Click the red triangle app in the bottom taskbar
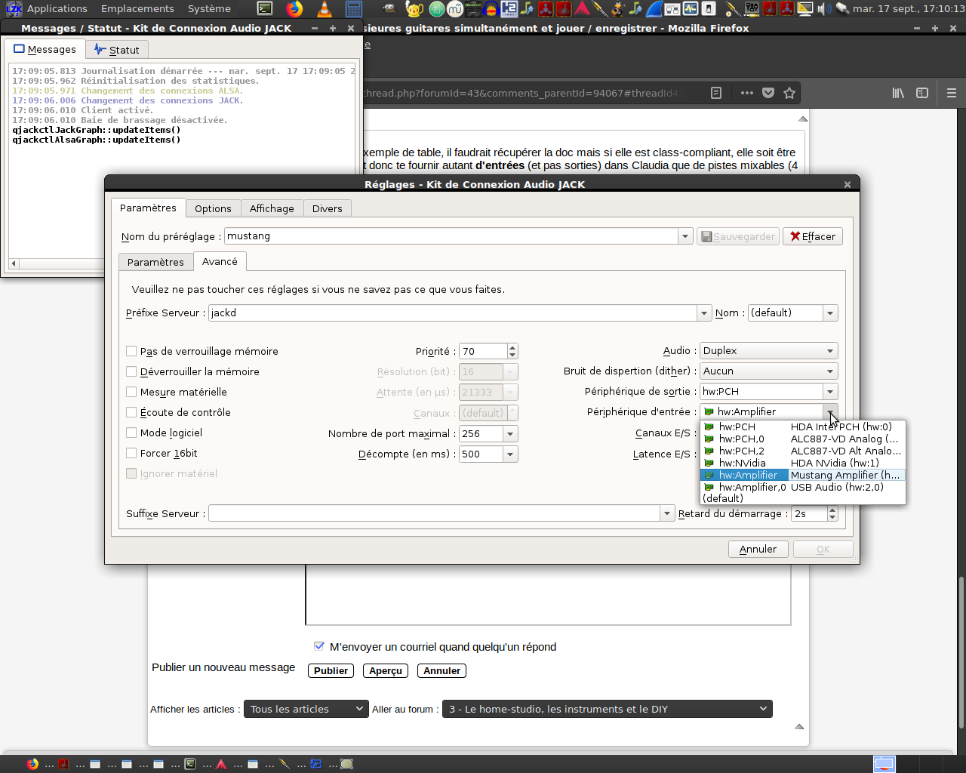The height and width of the screenshot is (773, 966). click(221, 764)
